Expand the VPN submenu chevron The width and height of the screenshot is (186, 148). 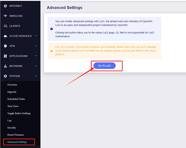pyautogui.click(x=36, y=46)
